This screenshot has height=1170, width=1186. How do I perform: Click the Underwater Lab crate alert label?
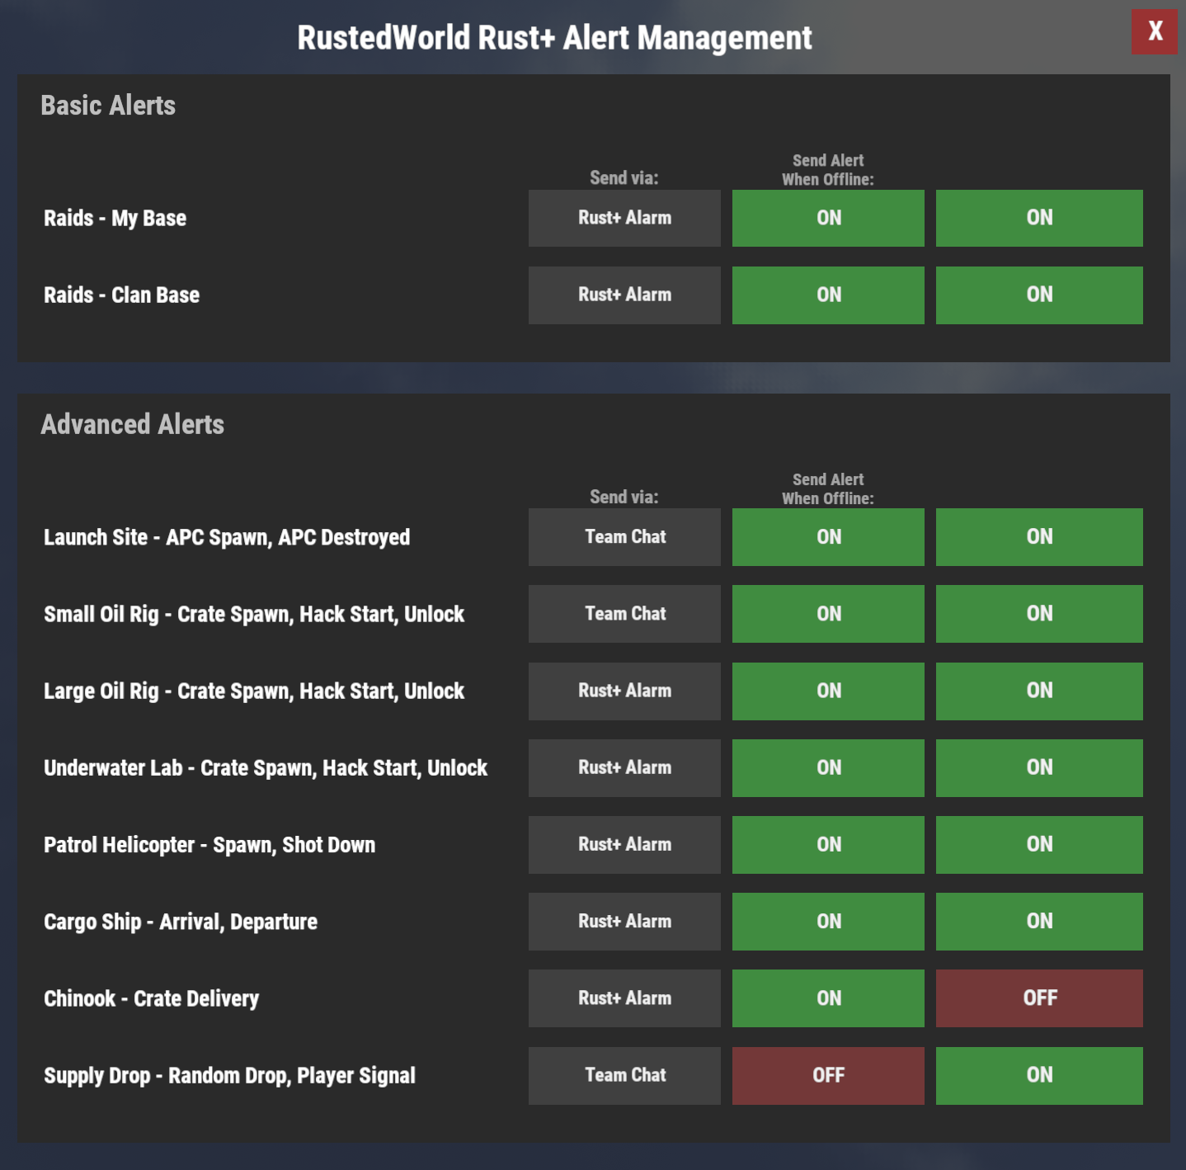click(266, 768)
